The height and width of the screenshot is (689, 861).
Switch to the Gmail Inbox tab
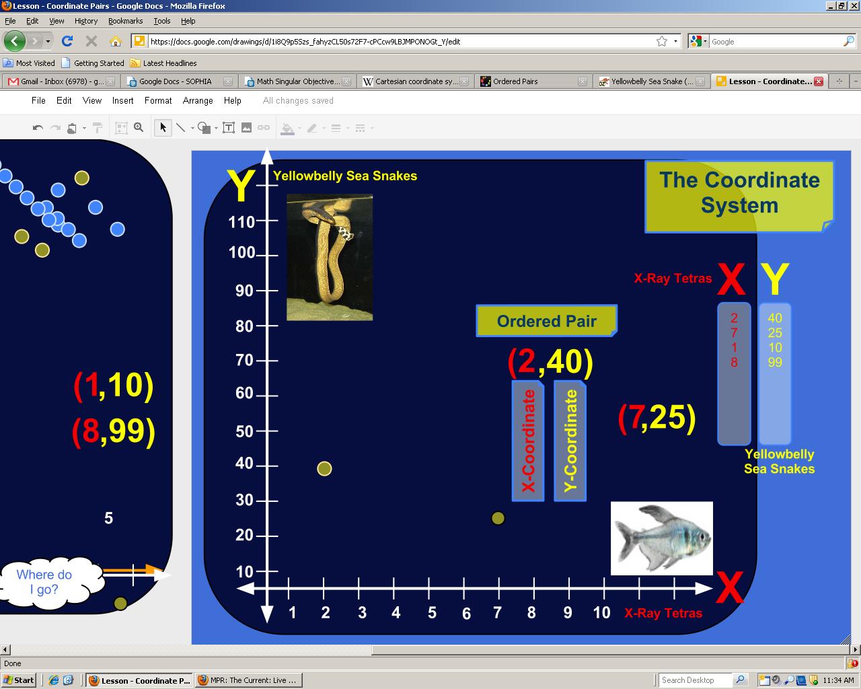tap(61, 81)
